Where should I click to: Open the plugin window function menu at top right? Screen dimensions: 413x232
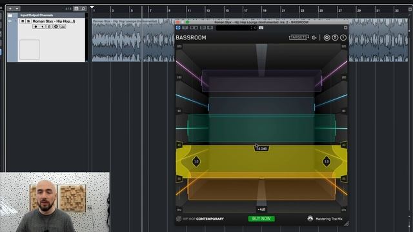346,28
